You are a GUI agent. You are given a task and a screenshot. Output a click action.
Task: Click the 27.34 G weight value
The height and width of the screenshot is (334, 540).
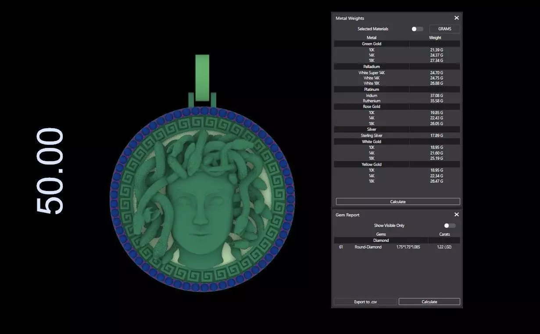tap(436, 61)
